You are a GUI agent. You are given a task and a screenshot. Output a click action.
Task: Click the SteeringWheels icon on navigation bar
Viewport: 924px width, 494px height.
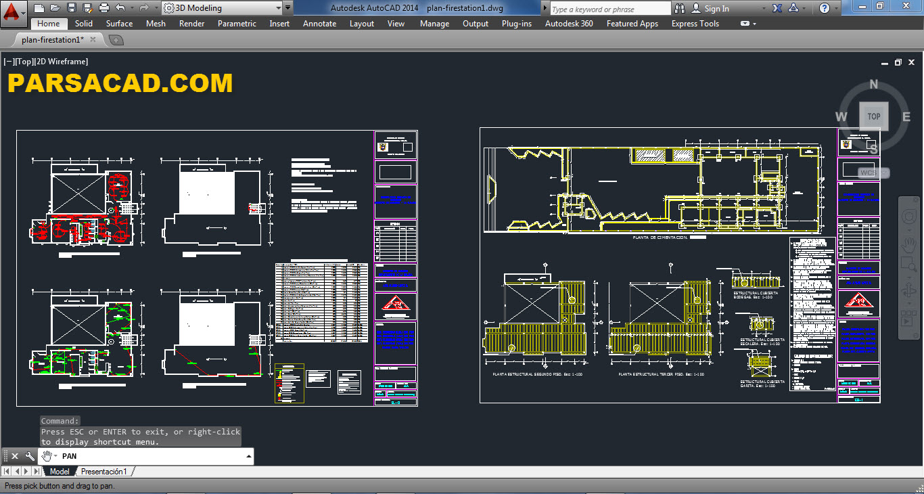[910, 217]
